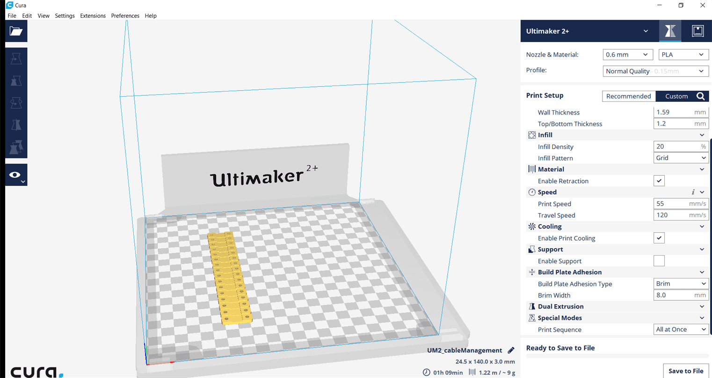Open the 0.6 mm nozzle dropdown

coord(627,55)
